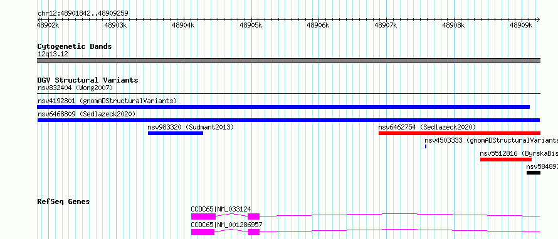Click the ruler's right arrowhead

click(x=538, y=19)
